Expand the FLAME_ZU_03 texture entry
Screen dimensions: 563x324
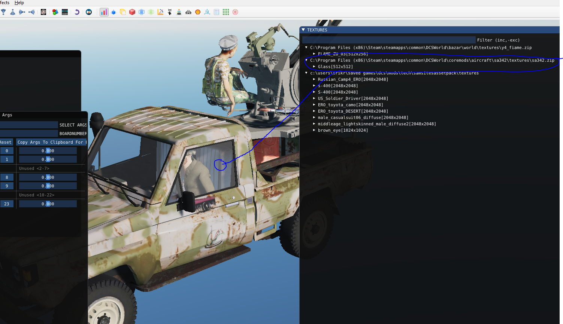click(x=314, y=54)
